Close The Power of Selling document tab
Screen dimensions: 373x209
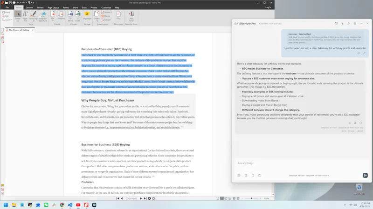tap(33, 30)
